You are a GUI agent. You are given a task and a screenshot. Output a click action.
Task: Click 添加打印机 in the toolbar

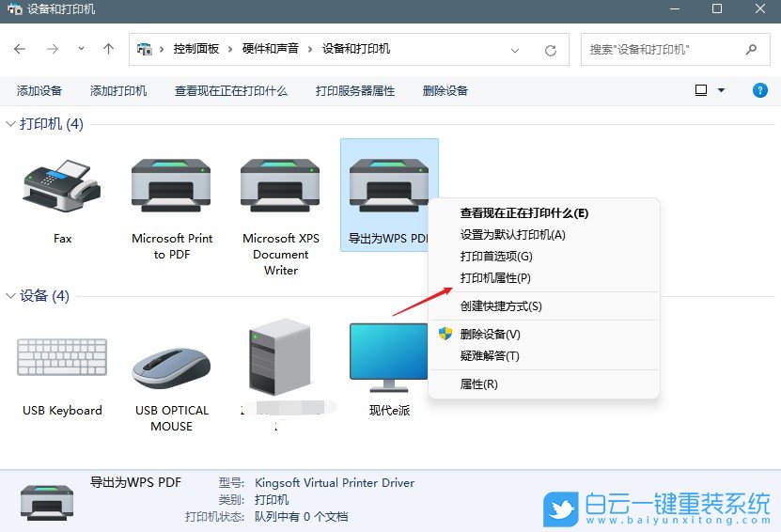point(118,90)
